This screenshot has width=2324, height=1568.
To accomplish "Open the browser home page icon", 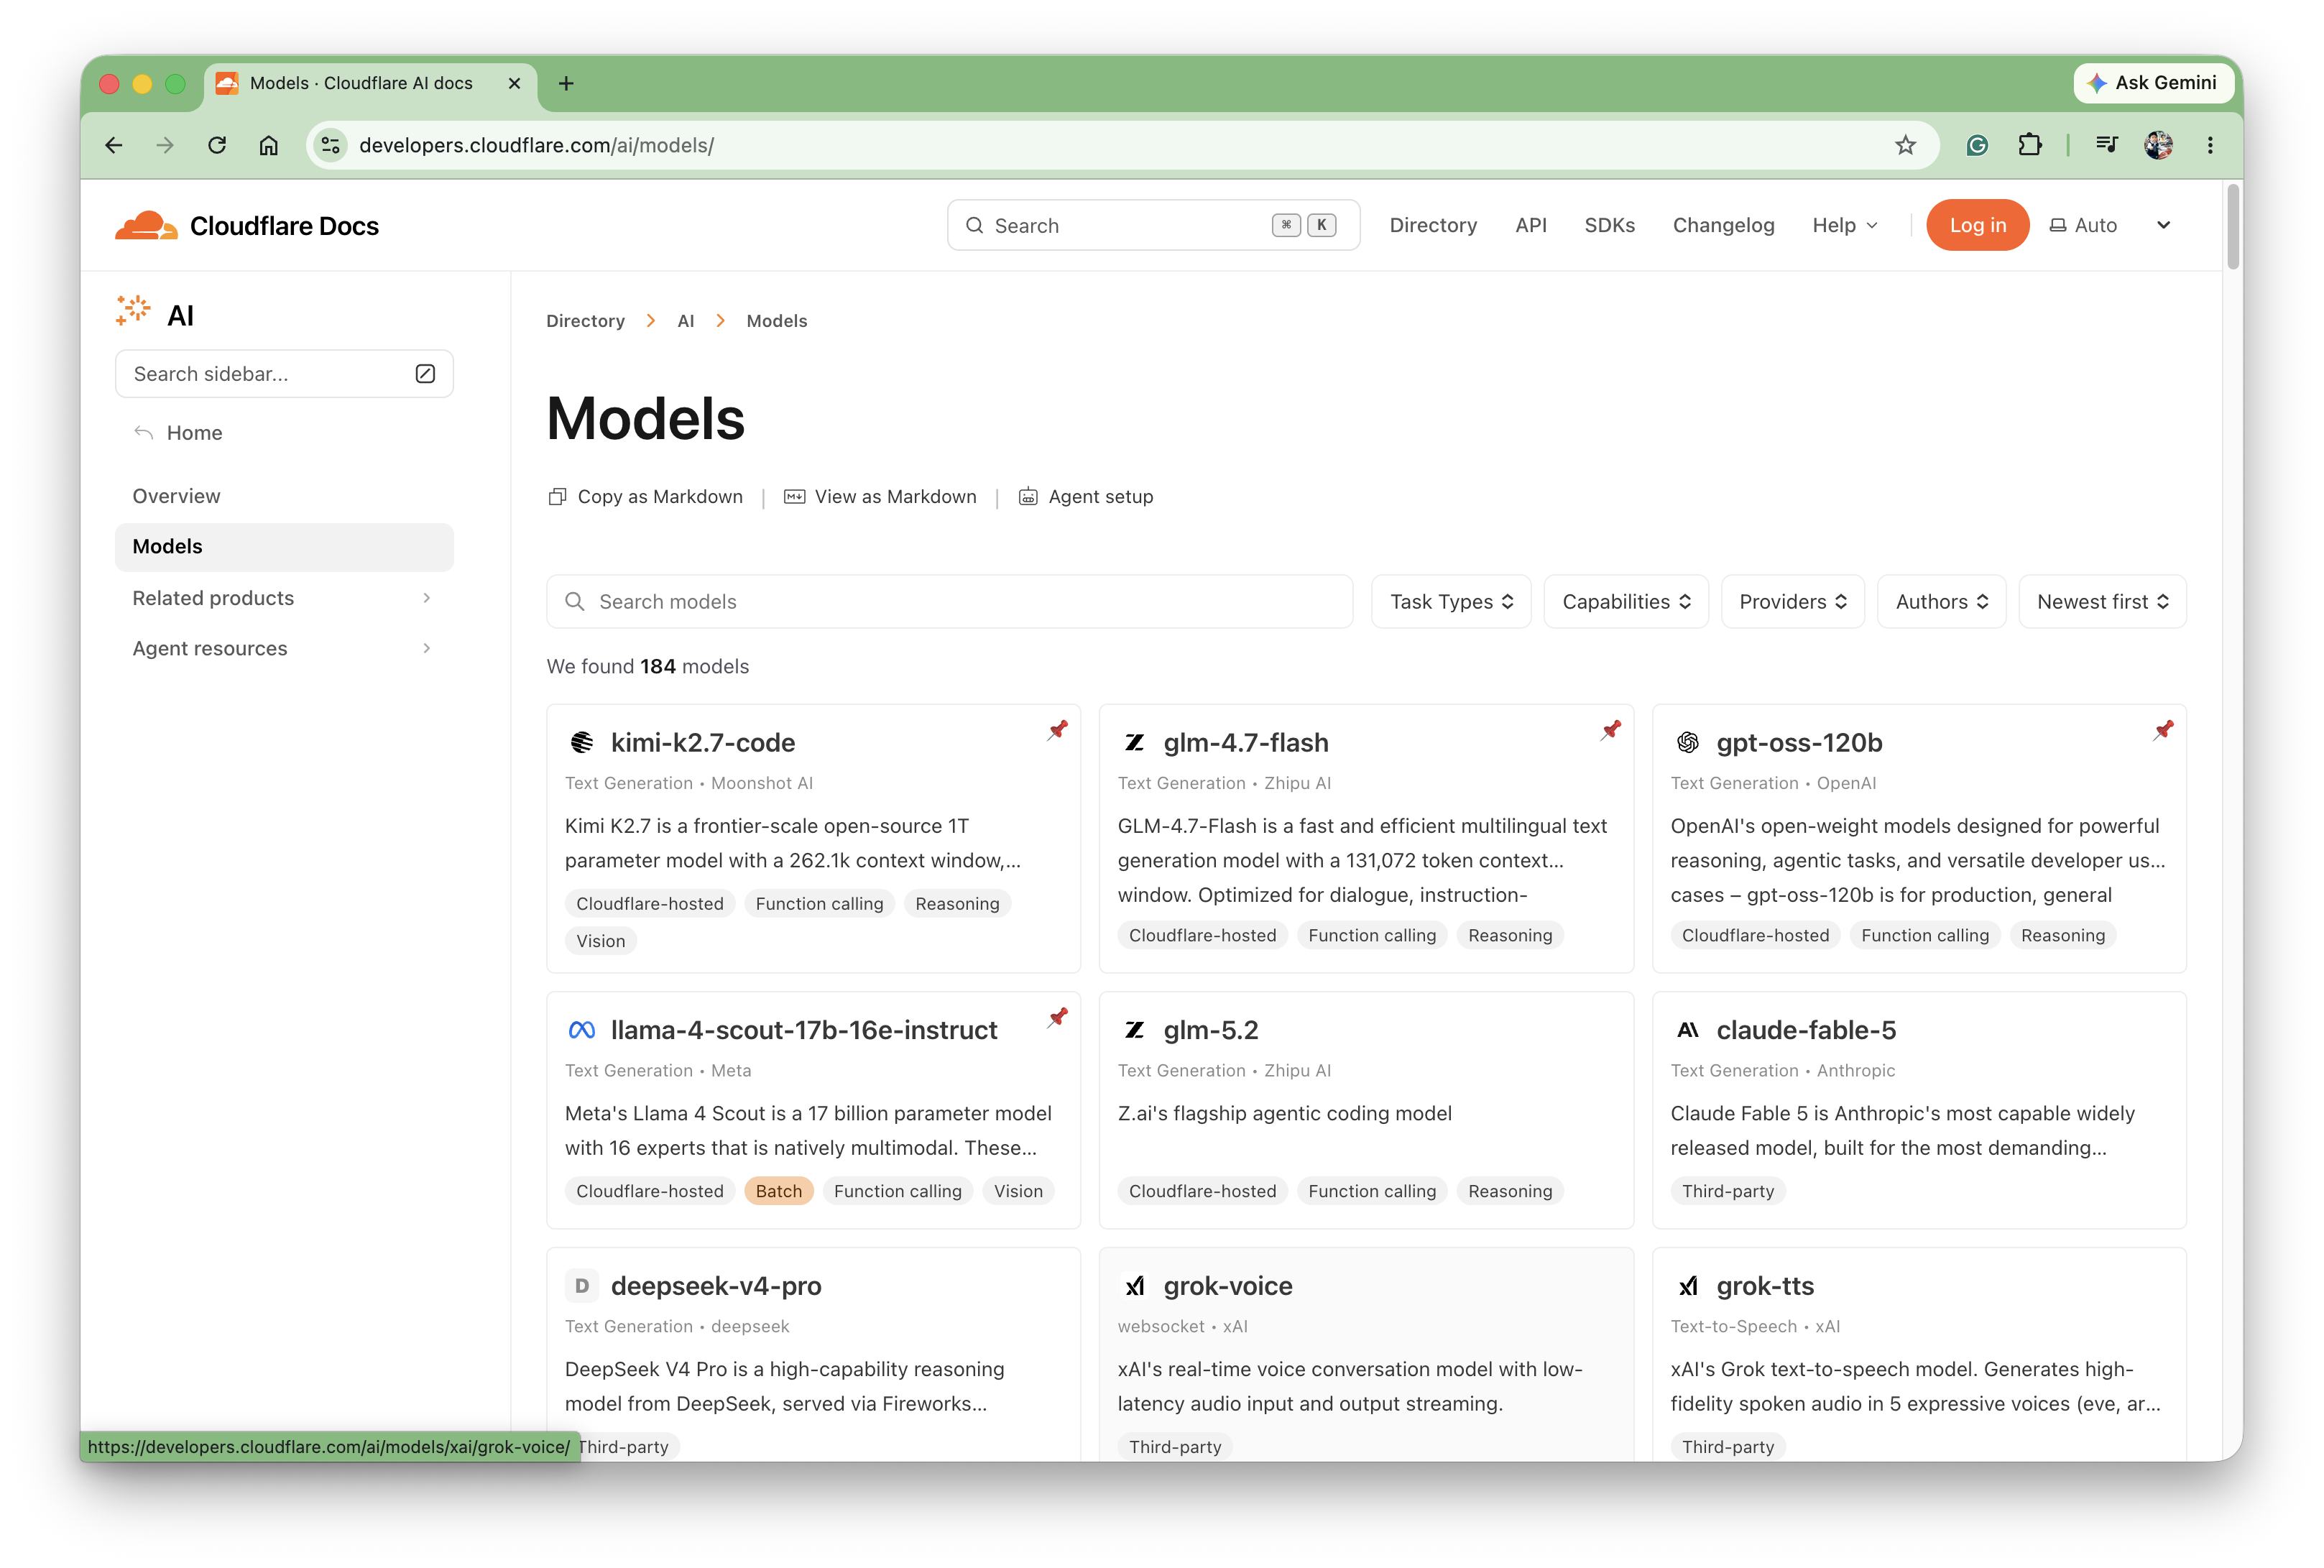I will point(269,145).
